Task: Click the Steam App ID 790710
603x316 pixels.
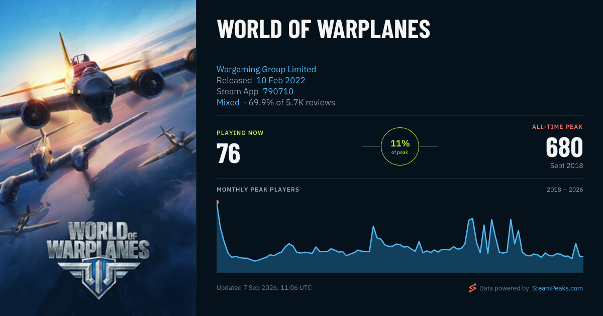Action: click(278, 91)
